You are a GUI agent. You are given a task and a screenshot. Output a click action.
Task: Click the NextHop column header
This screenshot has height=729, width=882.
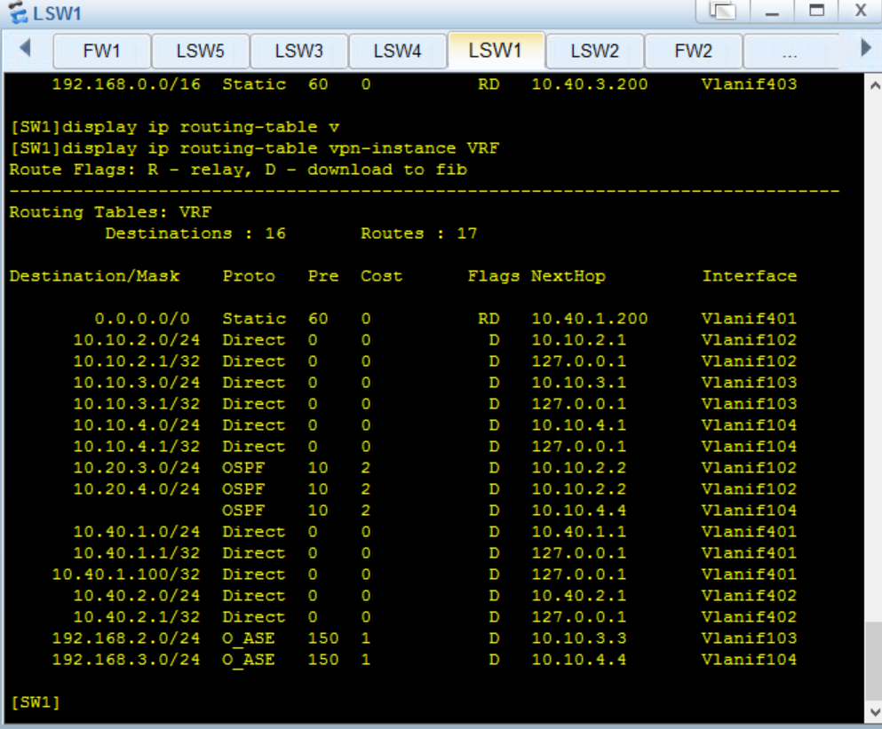(568, 276)
